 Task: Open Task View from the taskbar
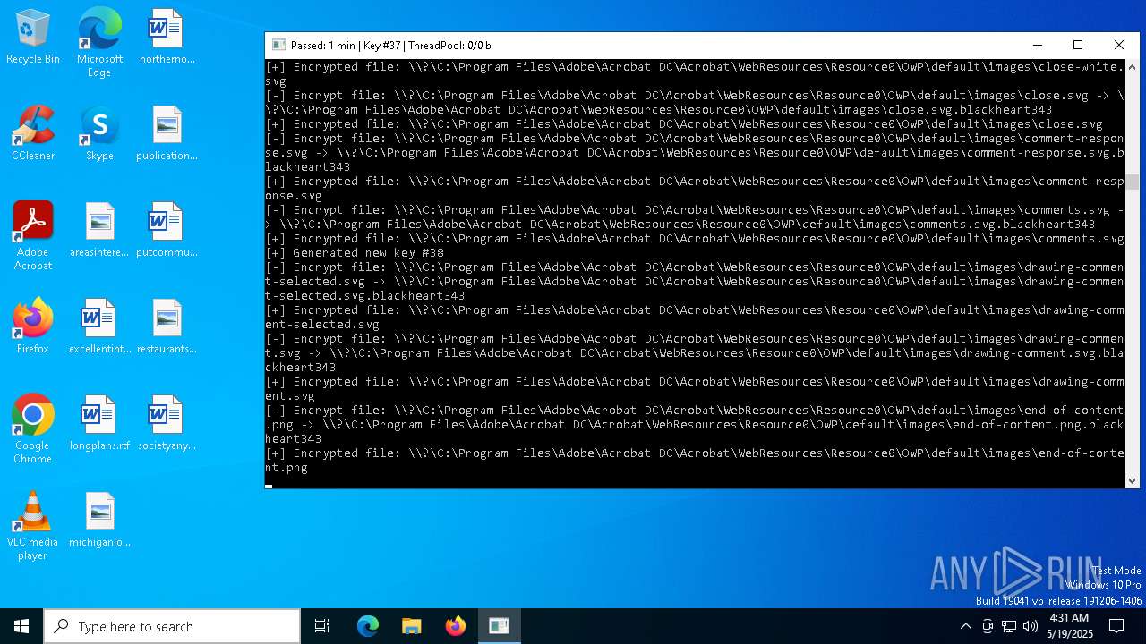click(322, 626)
